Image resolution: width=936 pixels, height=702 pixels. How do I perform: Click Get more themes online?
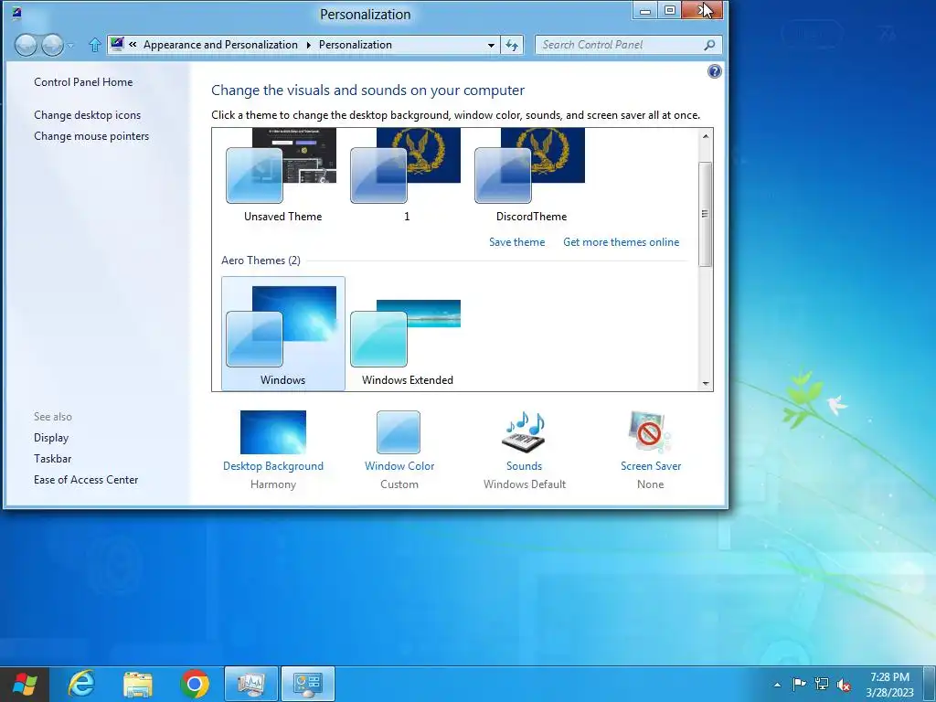[x=621, y=242]
